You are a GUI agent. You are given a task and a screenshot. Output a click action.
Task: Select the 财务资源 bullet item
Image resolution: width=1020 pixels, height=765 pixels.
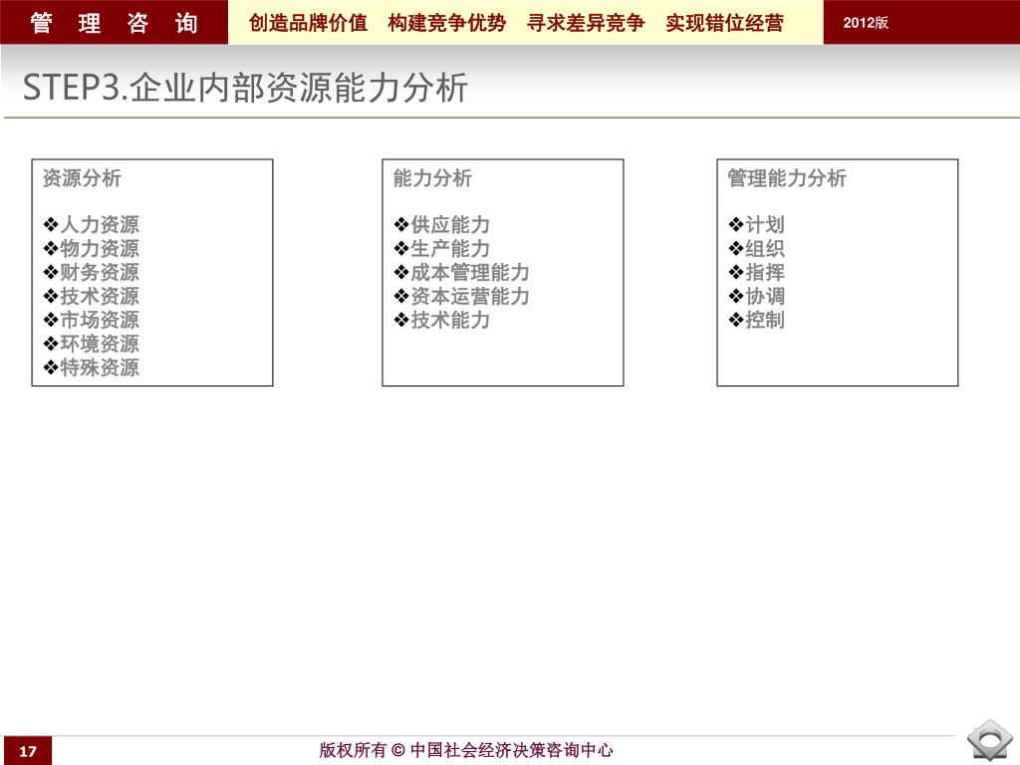(x=91, y=273)
